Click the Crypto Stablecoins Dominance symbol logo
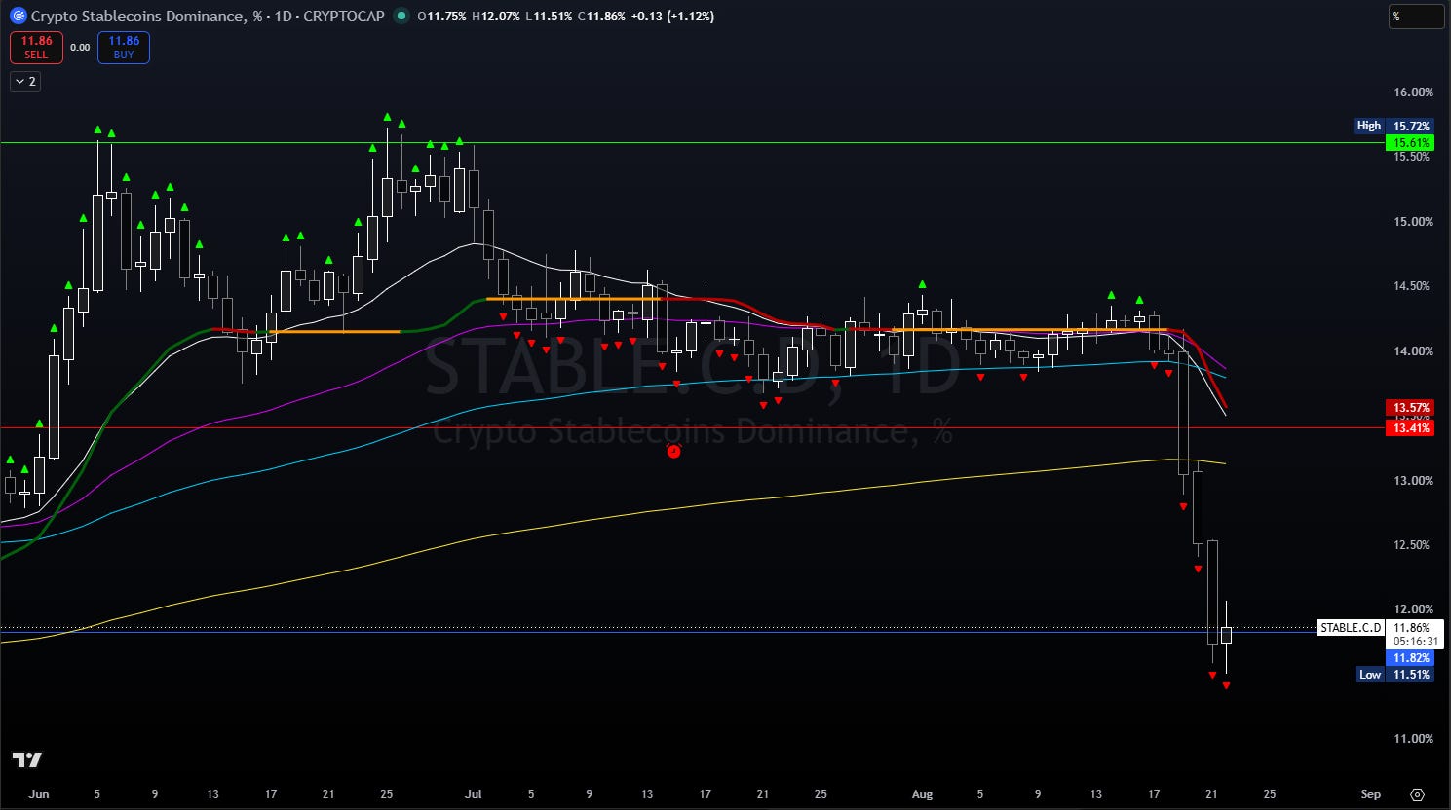The image size is (1451, 810). pos(19,17)
